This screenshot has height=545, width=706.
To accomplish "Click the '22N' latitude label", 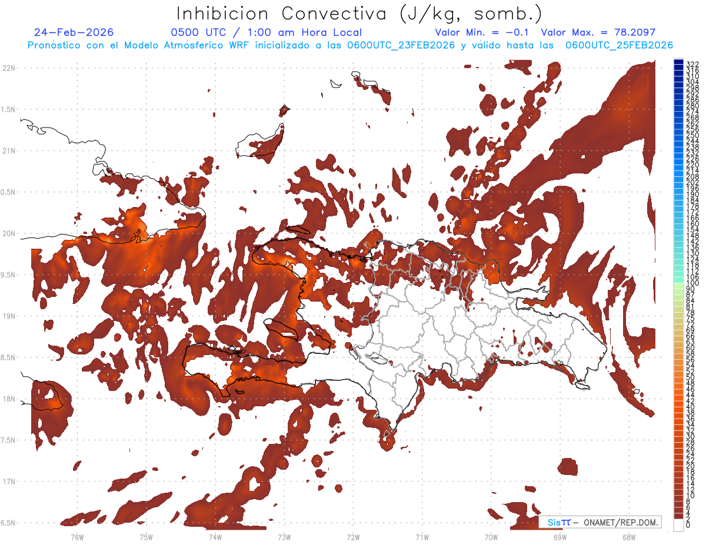I will coord(9,68).
